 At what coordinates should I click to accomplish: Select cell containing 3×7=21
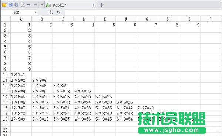63,108
